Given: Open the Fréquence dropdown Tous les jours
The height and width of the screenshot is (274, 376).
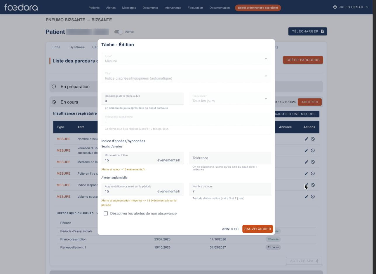Looking at the screenshot, I should (x=230, y=99).
